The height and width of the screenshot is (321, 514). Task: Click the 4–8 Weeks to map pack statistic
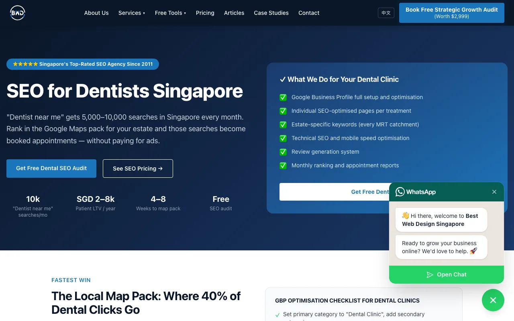158,203
